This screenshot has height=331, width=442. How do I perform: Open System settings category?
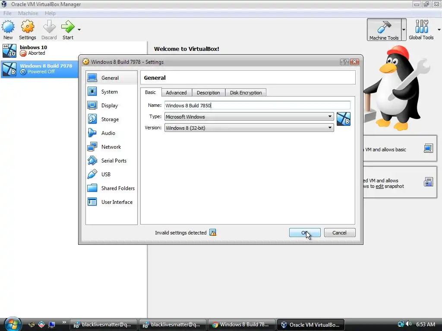coord(111,92)
